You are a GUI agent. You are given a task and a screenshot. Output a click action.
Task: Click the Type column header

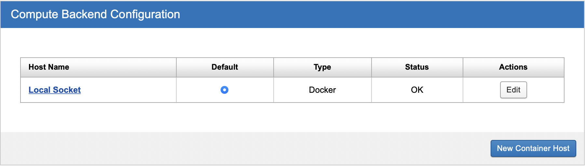pos(322,67)
